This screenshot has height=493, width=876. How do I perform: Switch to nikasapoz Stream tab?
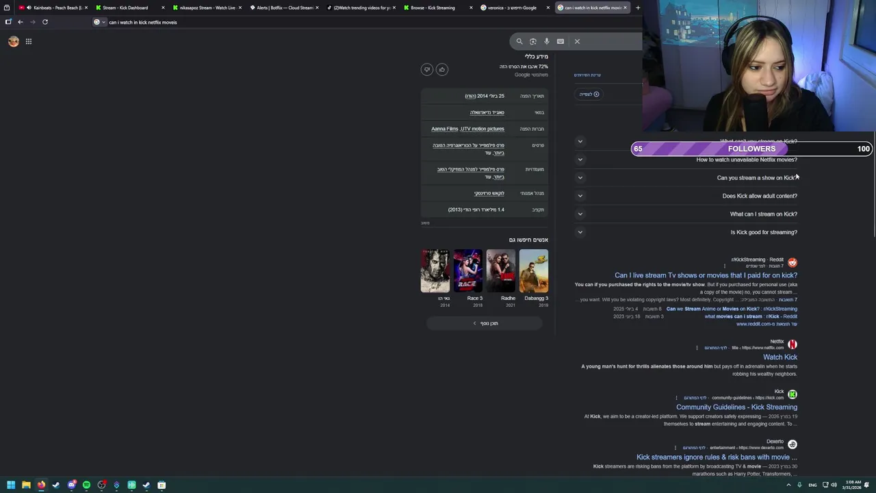[206, 8]
